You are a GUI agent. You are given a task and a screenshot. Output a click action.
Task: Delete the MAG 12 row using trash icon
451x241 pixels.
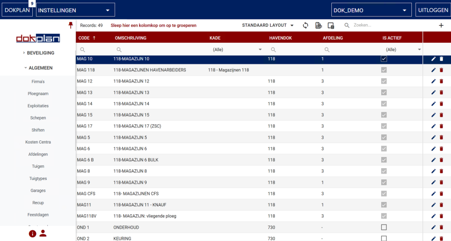point(441,81)
